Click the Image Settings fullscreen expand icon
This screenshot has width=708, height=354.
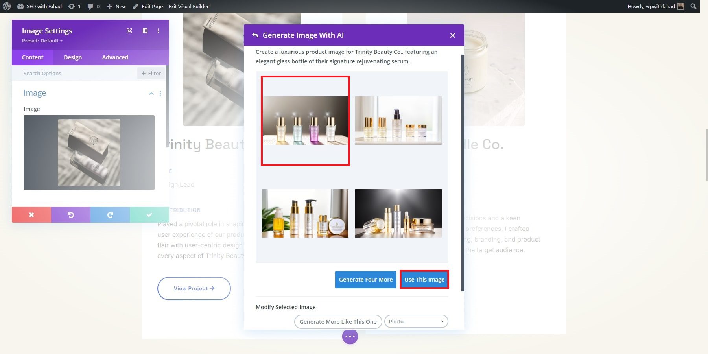(x=129, y=31)
